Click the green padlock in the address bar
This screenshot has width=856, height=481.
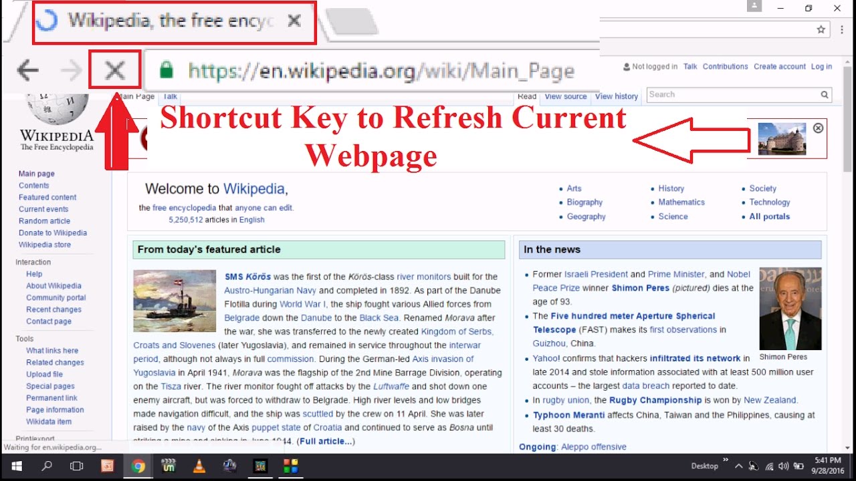pyautogui.click(x=166, y=69)
